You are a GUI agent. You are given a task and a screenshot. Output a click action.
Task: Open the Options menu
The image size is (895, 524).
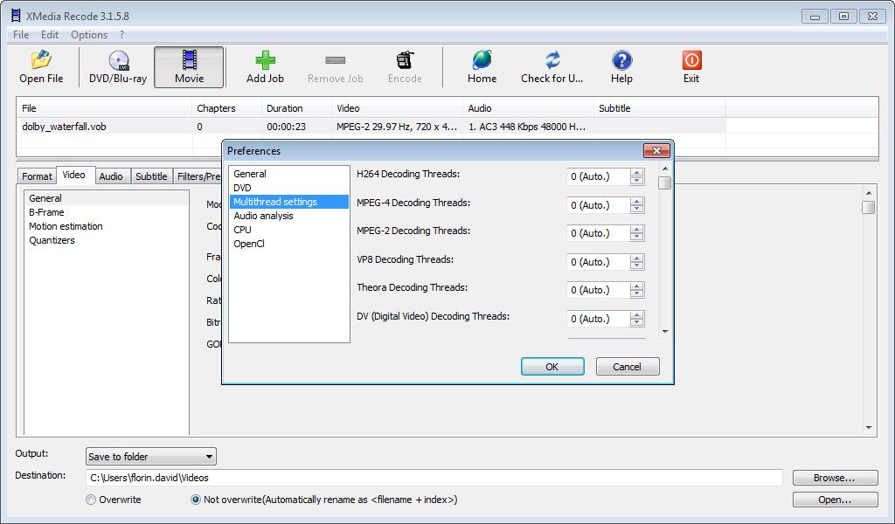(x=89, y=35)
